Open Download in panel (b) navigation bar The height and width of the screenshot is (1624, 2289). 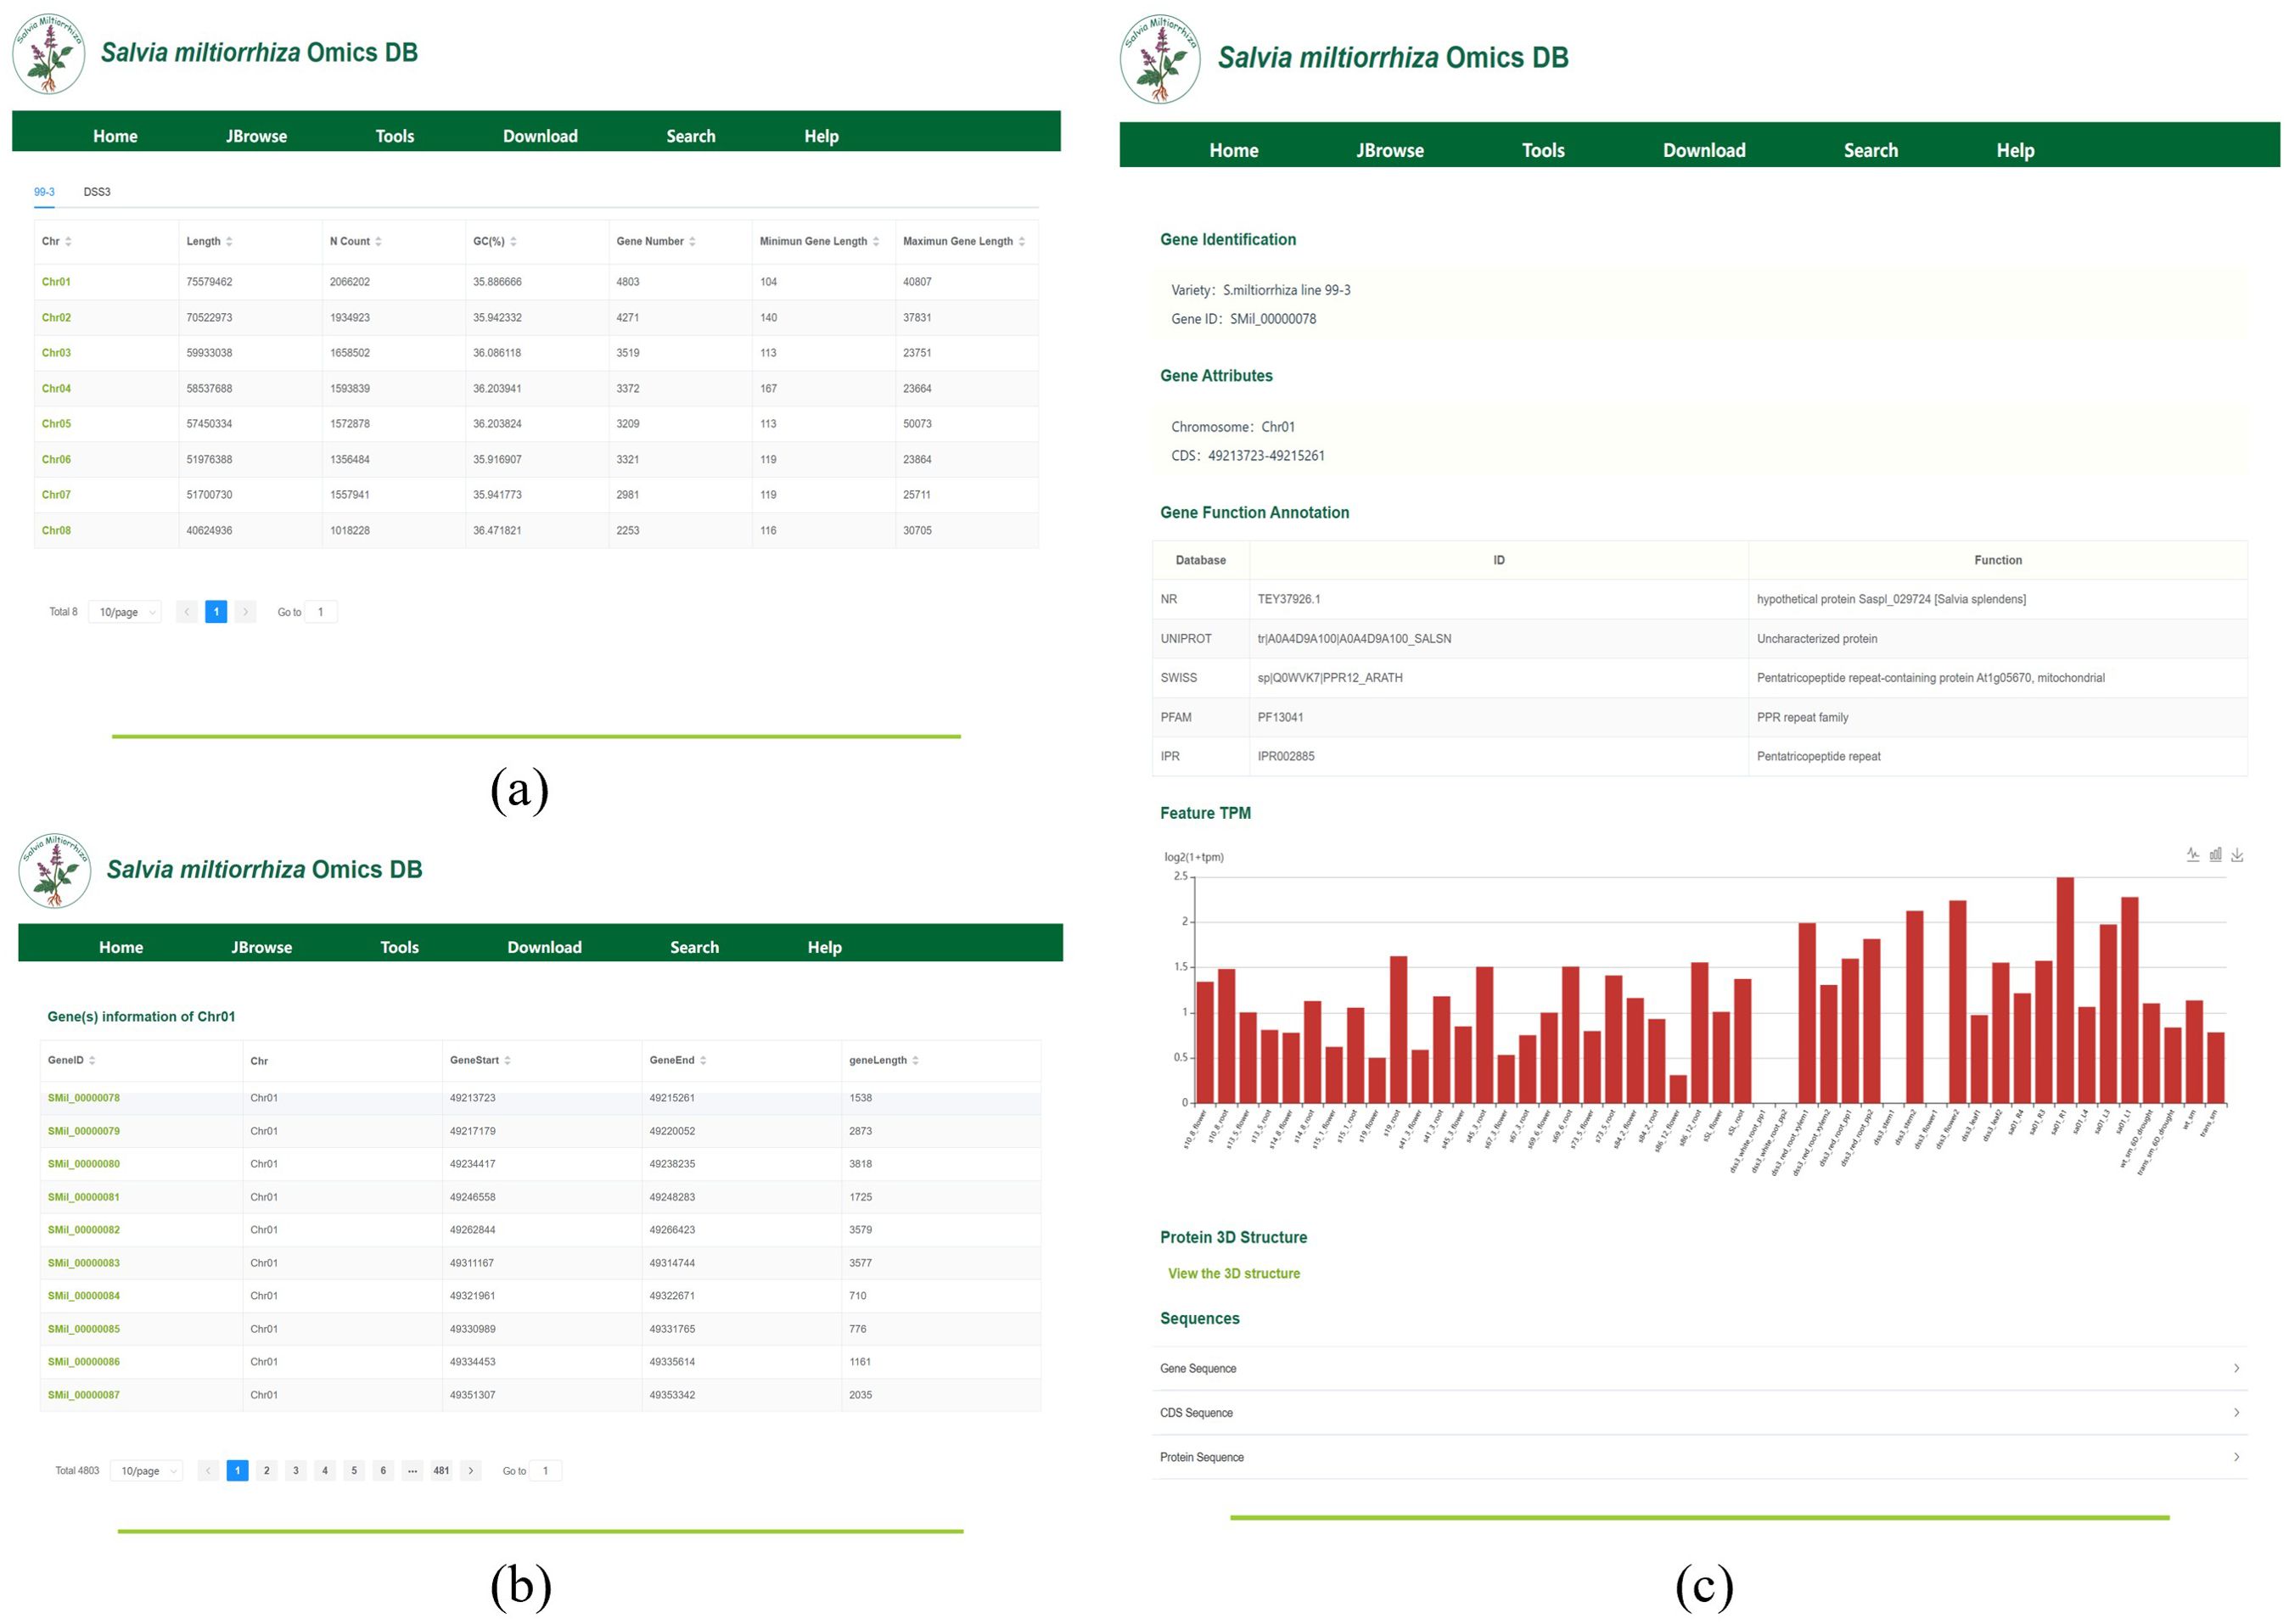(x=545, y=947)
